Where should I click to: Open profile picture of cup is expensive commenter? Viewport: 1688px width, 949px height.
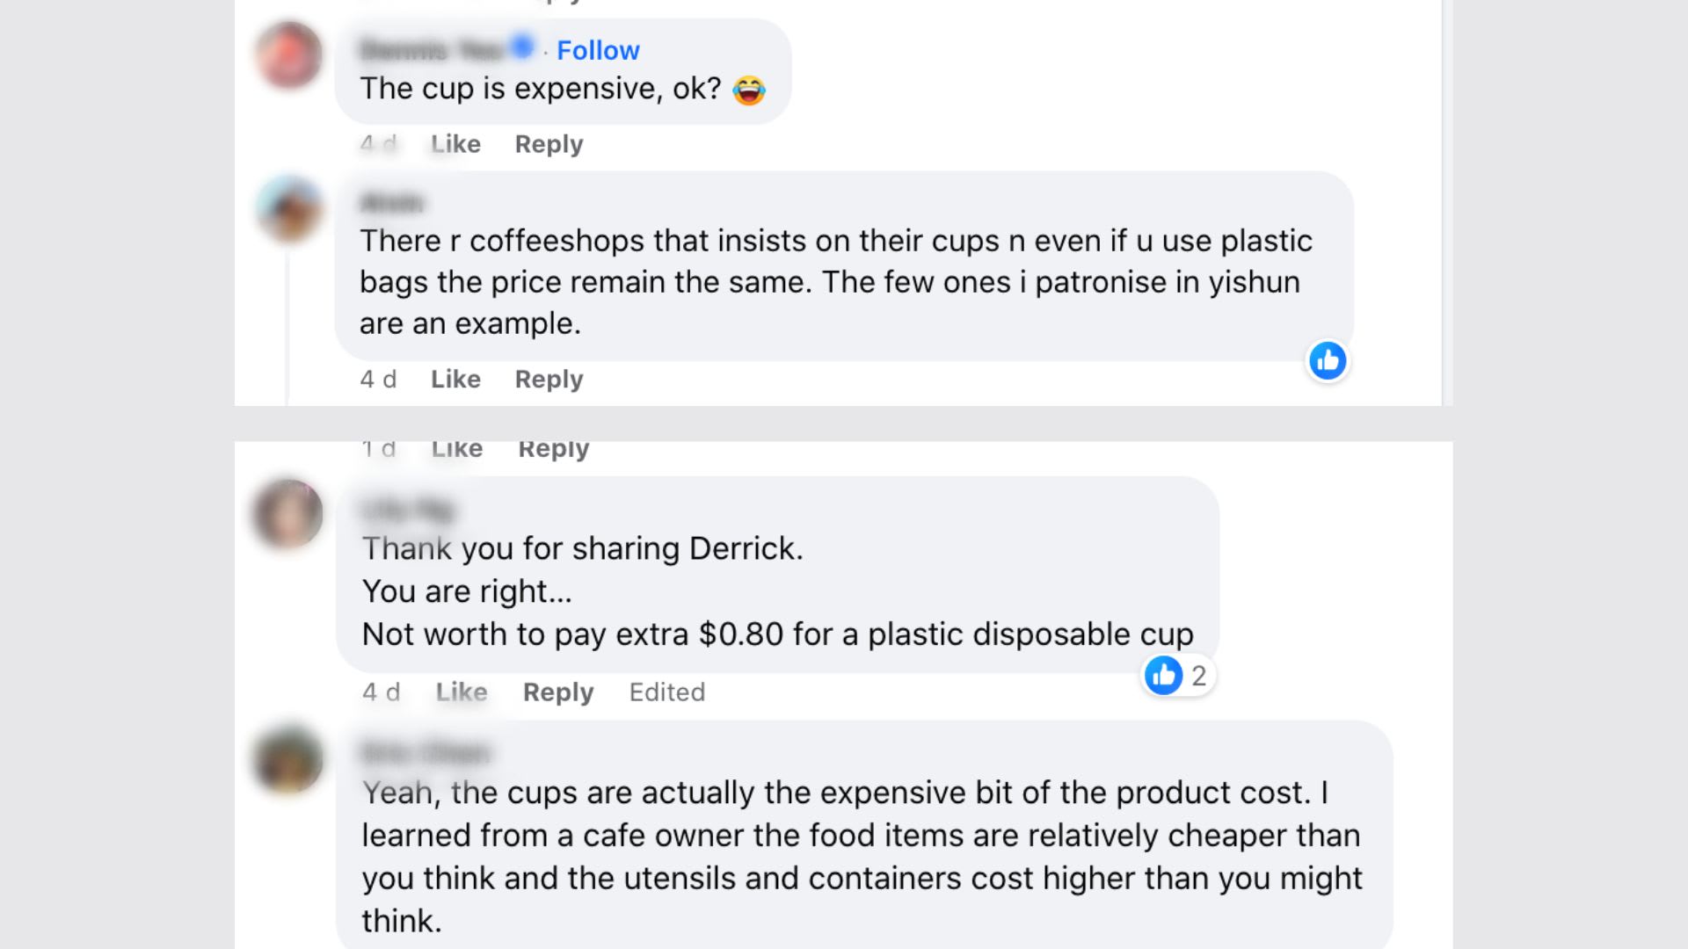289,54
